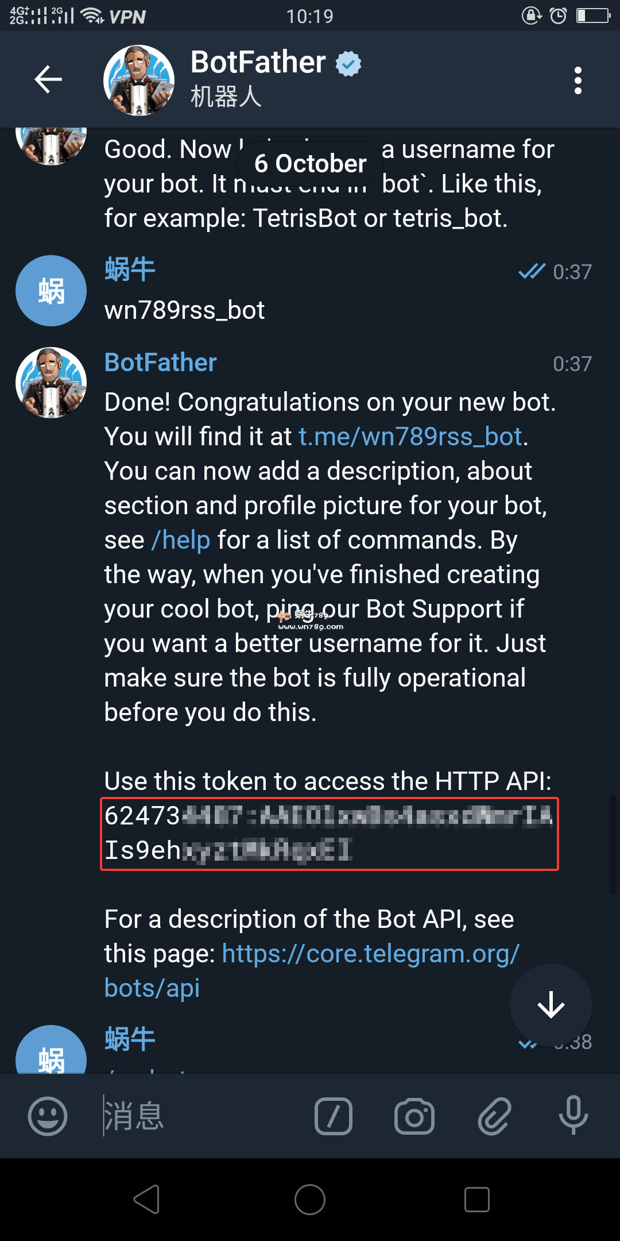Tap the blurred bot API token text
This screenshot has height=1241, width=620.
(x=328, y=833)
